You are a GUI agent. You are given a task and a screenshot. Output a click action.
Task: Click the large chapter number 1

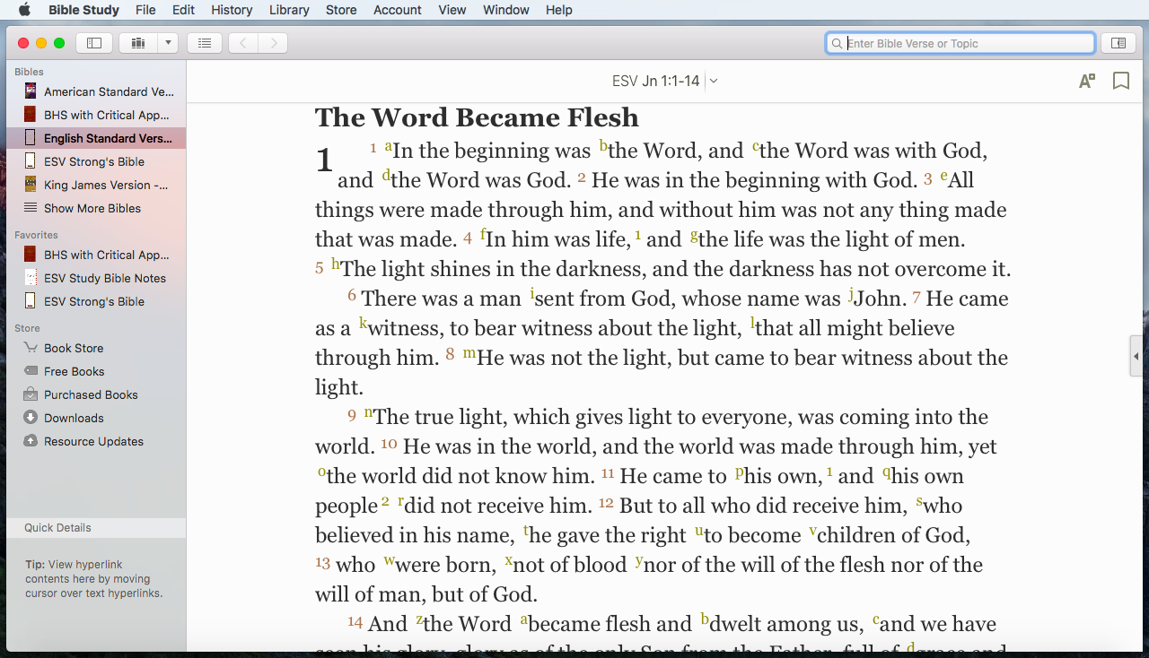(324, 161)
